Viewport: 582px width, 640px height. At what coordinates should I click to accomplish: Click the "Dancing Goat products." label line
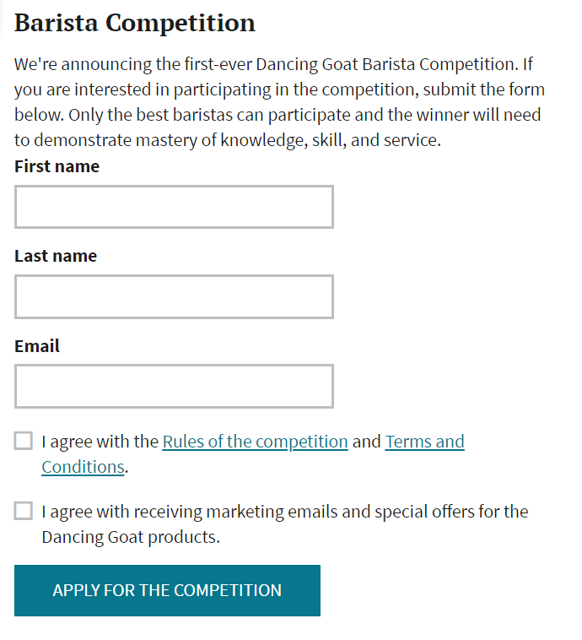(131, 537)
